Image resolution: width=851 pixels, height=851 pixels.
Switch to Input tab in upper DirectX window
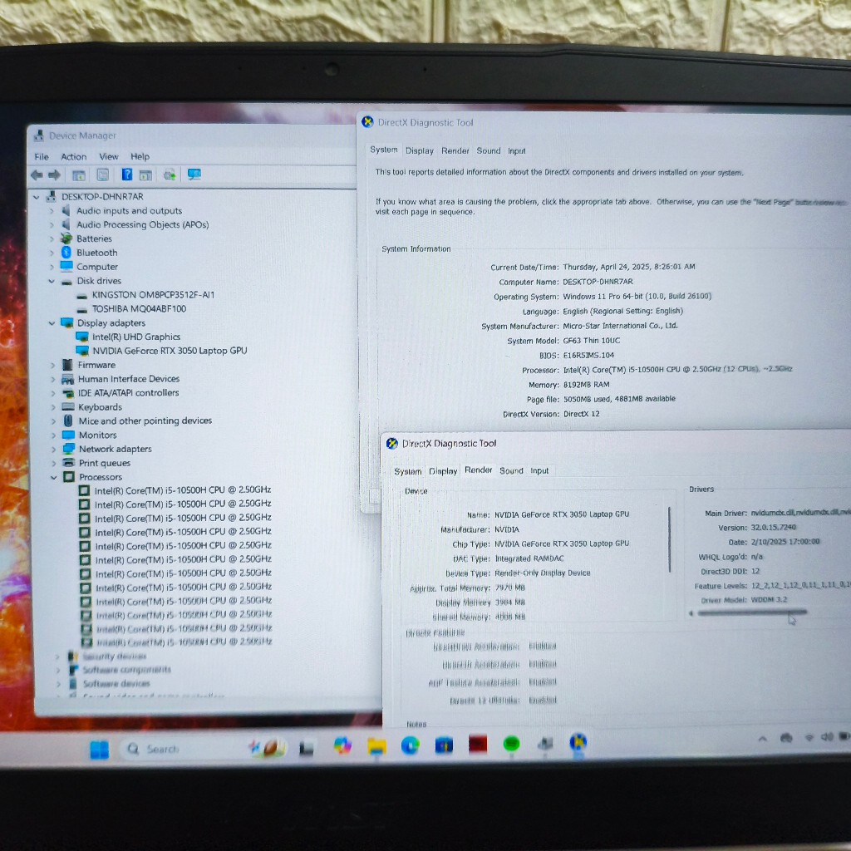click(x=517, y=151)
